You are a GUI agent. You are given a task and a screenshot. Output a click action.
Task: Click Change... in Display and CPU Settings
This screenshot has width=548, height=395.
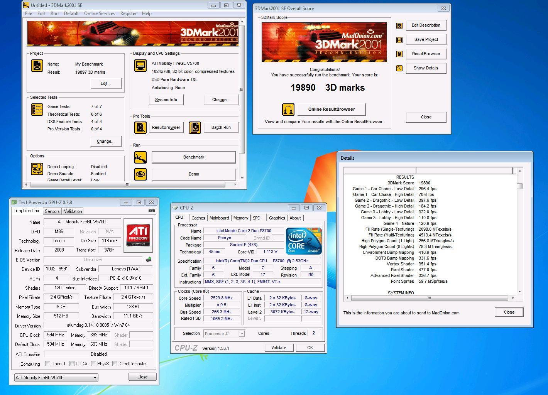pos(221,100)
